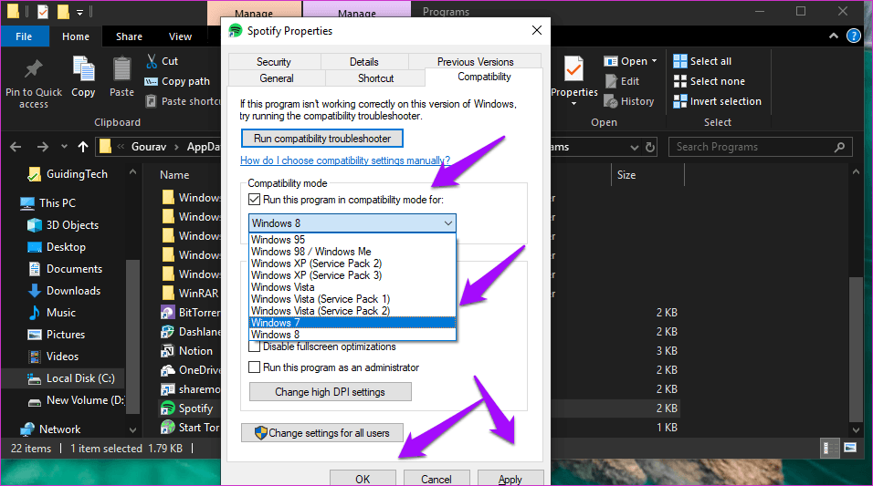
Task: Click the Cut scissors icon
Action: (x=151, y=61)
